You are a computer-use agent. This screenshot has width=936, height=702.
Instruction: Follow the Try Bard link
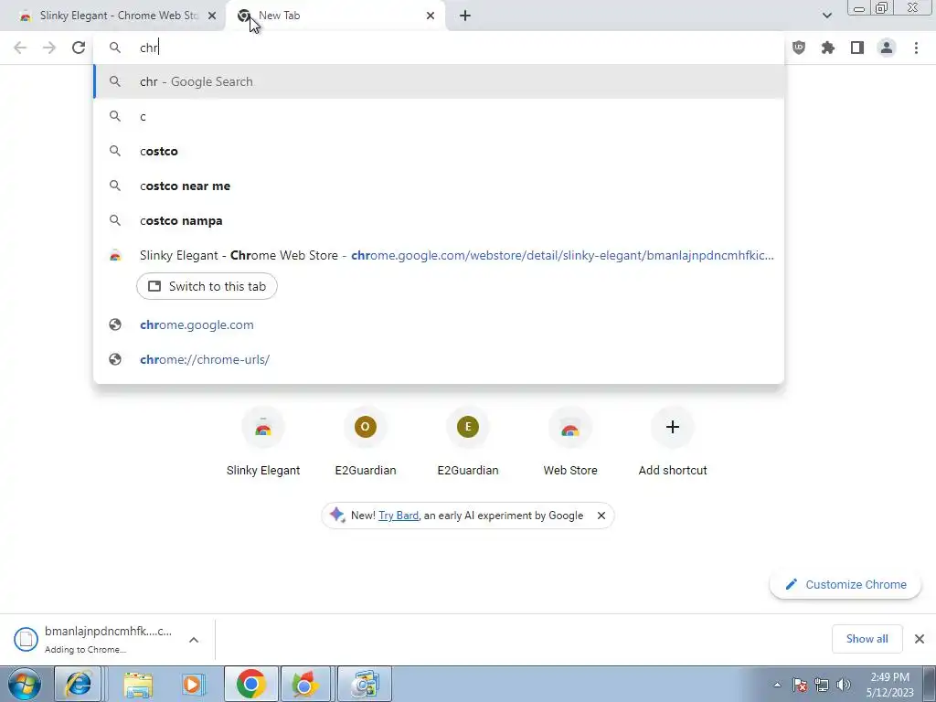[x=399, y=516]
